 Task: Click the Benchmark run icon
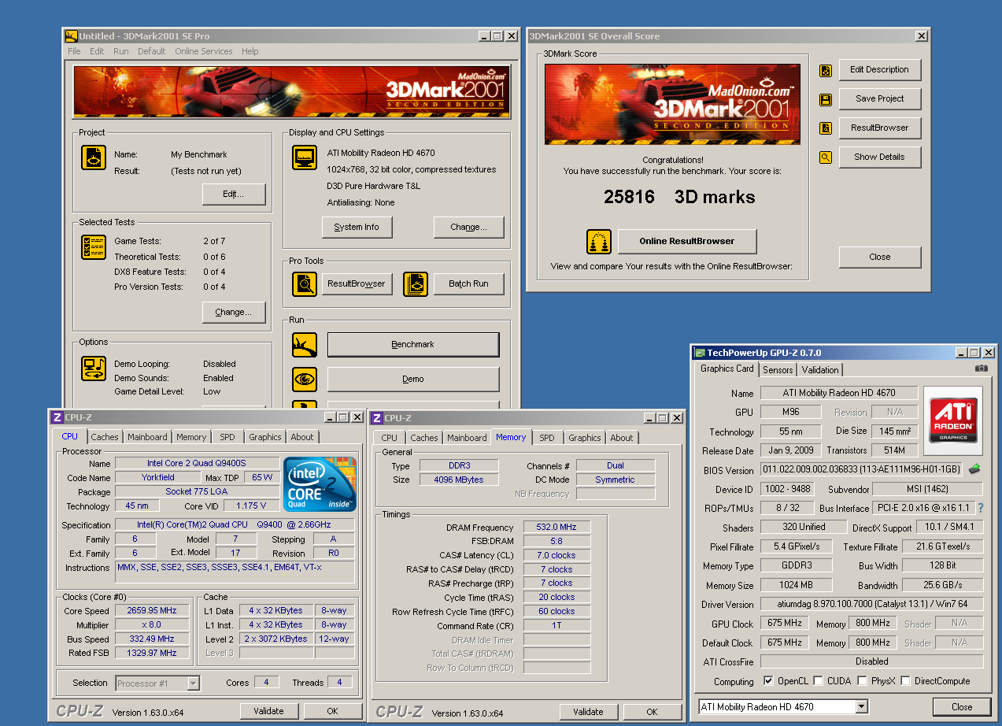pyautogui.click(x=305, y=345)
